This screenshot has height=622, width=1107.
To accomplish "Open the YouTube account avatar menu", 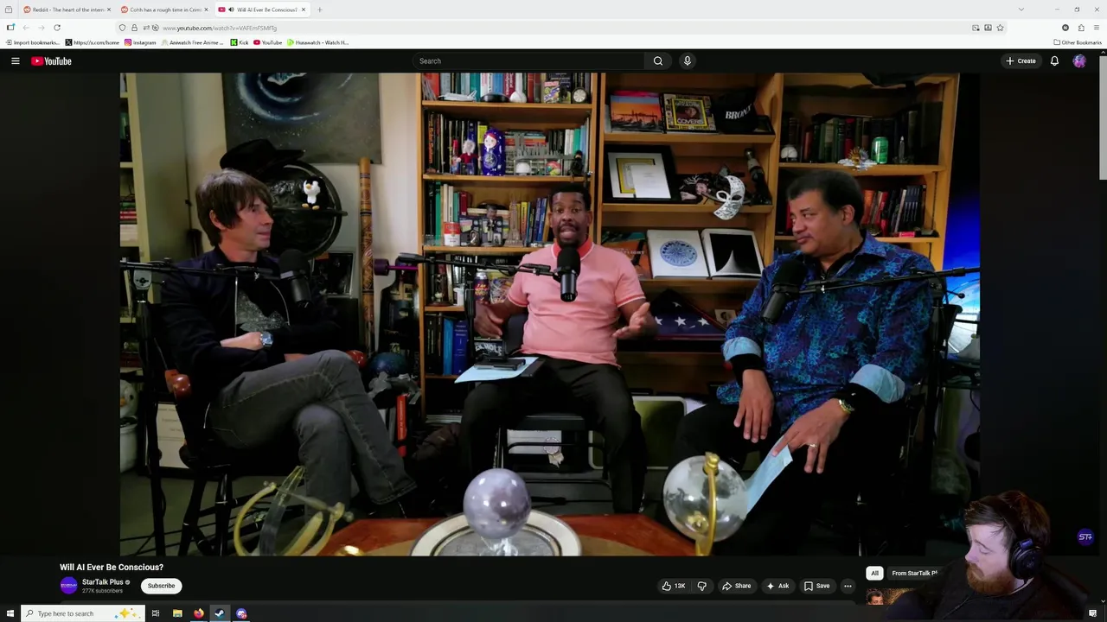I will click(x=1079, y=61).
